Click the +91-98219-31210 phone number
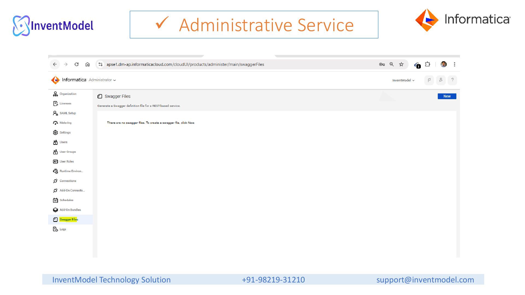525x295 pixels. pyautogui.click(x=273, y=280)
